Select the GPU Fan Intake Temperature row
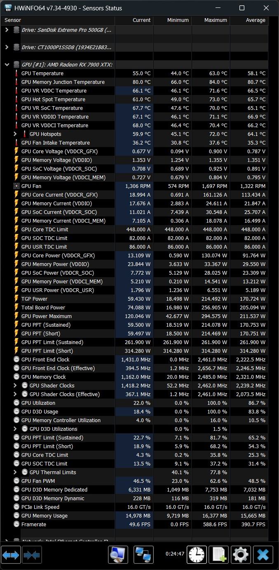The height and width of the screenshot is (570, 279). [x=134, y=142]
